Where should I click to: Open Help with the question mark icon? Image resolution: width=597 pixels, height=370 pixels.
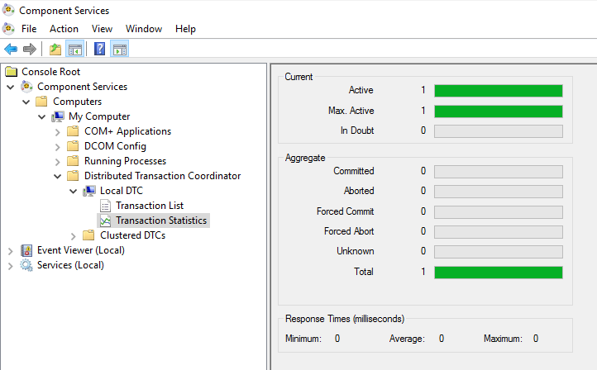pyautogui.click(x=99, y=49)
